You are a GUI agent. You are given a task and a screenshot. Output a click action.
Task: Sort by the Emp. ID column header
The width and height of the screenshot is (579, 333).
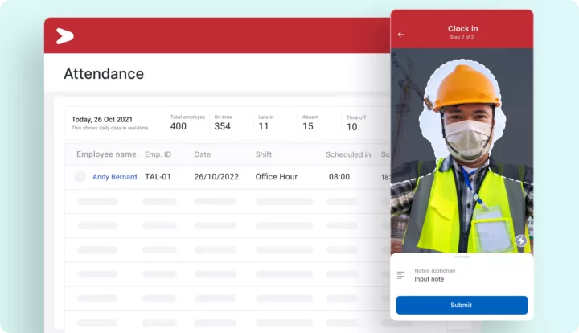click(158, 154)
